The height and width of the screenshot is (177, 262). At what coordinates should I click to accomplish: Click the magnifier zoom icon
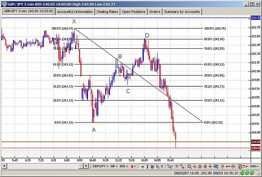point(189,166)
